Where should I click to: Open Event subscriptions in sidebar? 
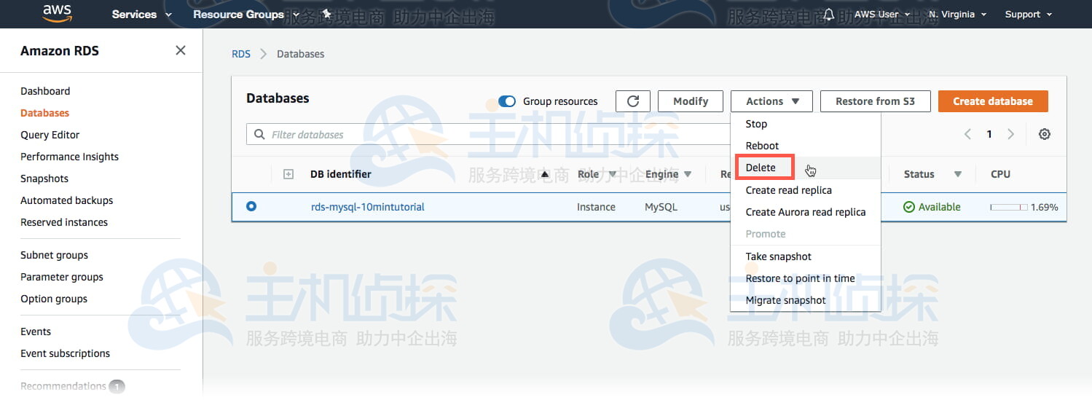pyautogui.click(x=65, y=353)
